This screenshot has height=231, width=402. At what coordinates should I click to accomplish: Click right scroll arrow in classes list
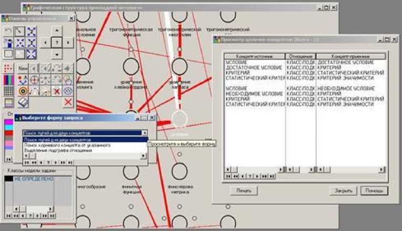pyautogui.click(x=50, y=209)
